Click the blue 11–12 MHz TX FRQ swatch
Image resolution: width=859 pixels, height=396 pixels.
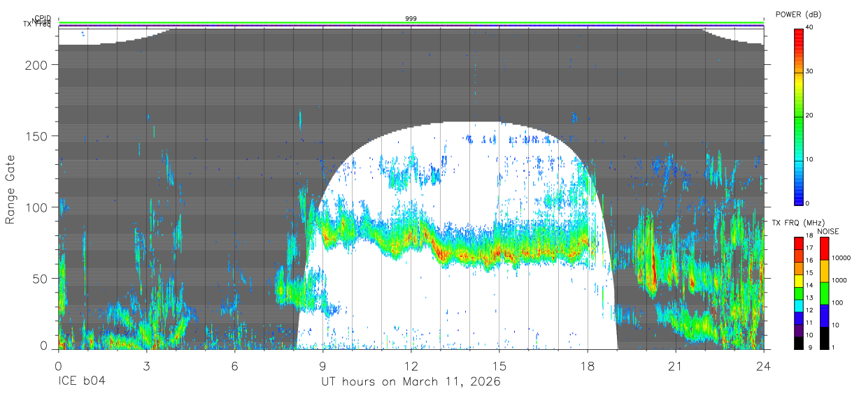[799, 318]
